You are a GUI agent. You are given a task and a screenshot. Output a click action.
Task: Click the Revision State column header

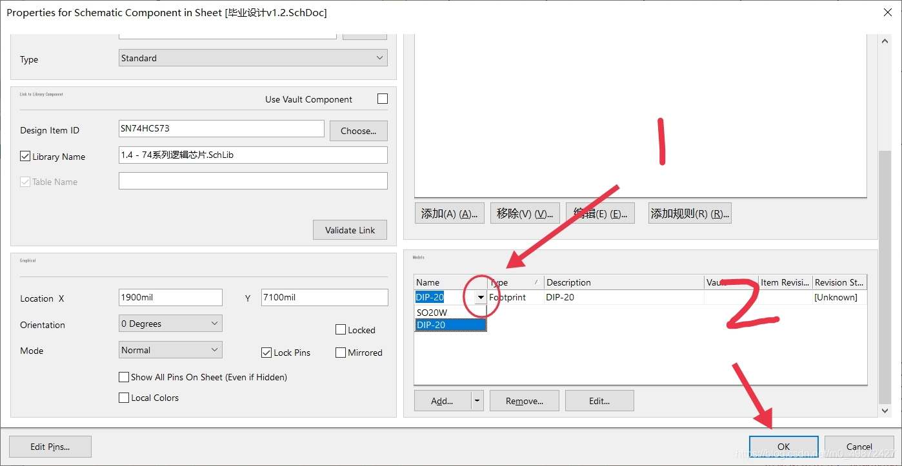coord(839,282)
